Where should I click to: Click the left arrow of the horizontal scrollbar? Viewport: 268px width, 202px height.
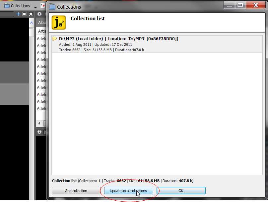click(x=39, y=123)
